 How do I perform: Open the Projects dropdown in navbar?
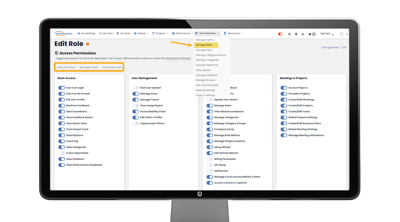[x=160, y=33]
